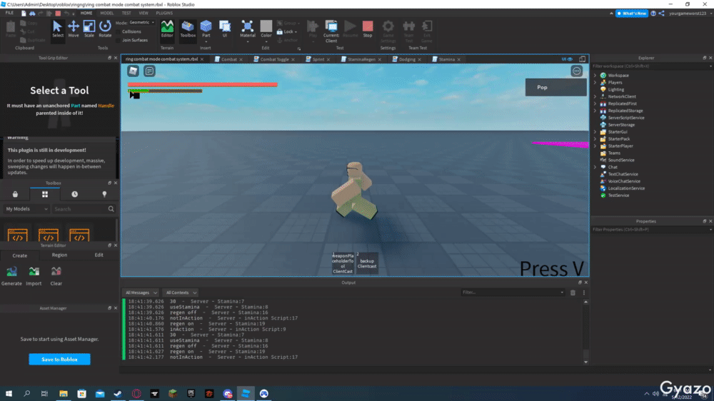Image resolution: width=714 pixels, height=401 pixels.
Task: Expand the StarterGui tree node
Action: [x=595, y=132]
